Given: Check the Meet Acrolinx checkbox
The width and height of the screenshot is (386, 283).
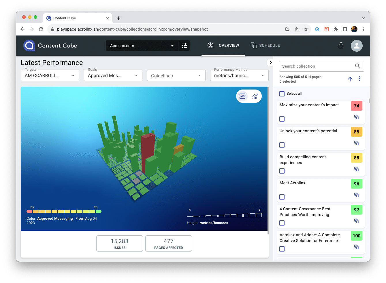Looking at the screenshot, I should 282,197.
